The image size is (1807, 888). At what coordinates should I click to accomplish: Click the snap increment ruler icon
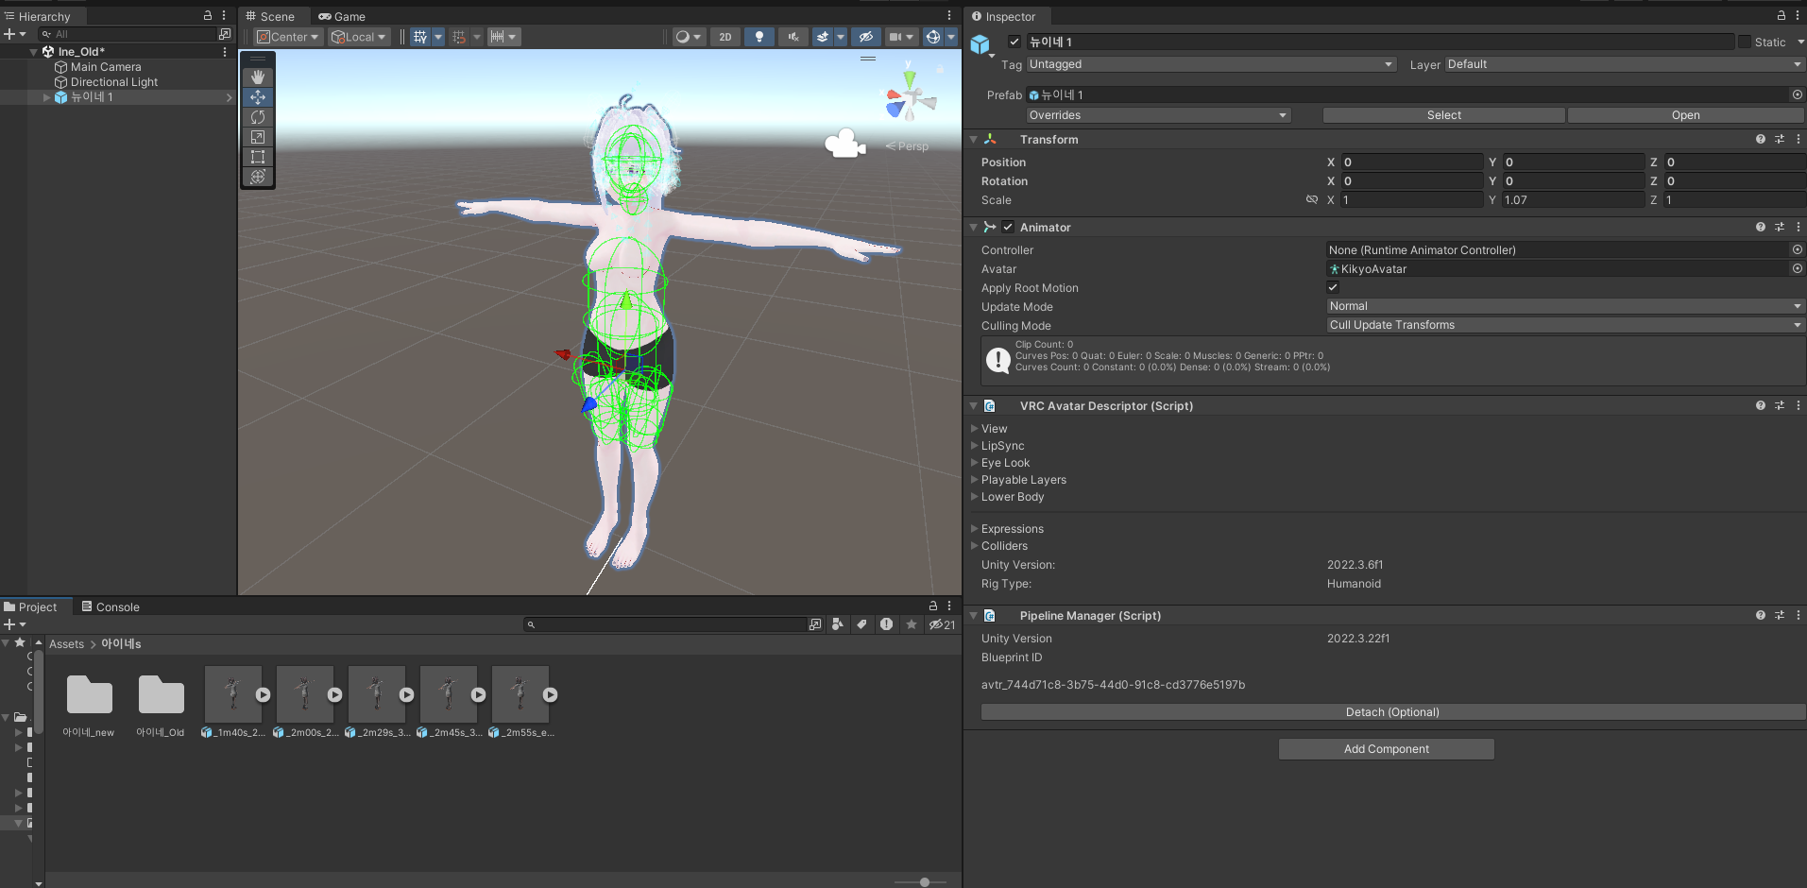click(x=497, y=37)
